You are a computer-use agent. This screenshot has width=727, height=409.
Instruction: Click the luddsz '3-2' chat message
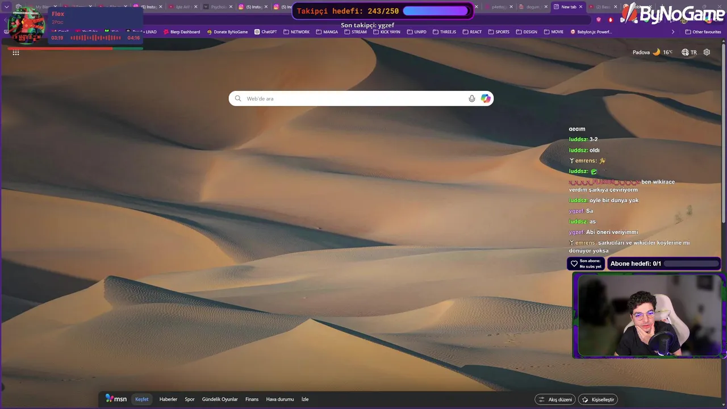[583, 139]
